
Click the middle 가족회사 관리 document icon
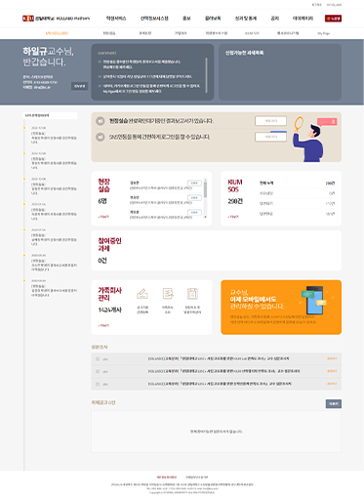pyautogui.click(x=168, y=294)
